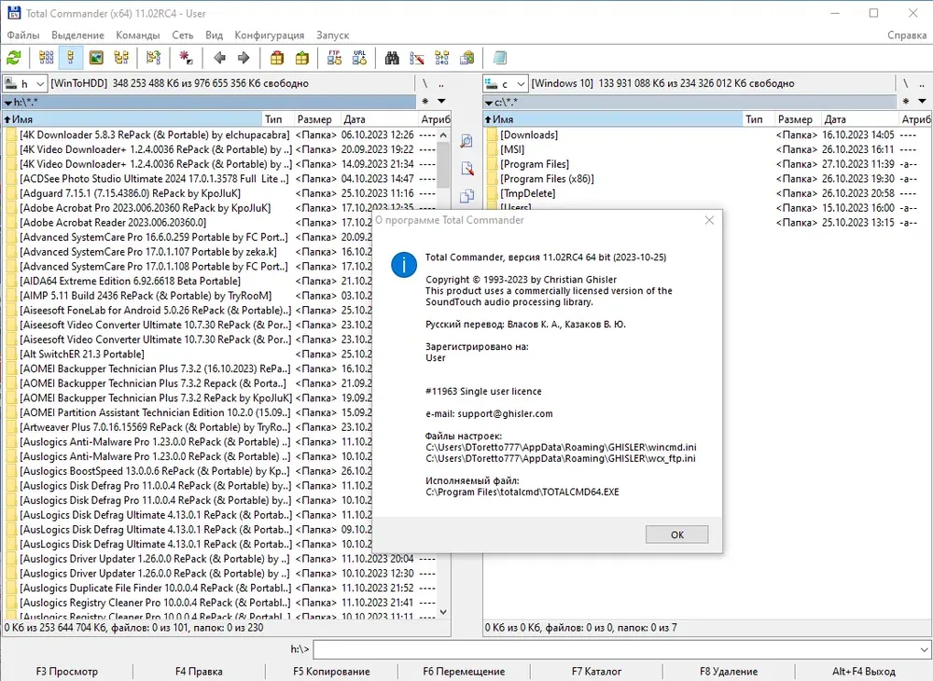Expand the command line history dropdown
The image size is (933, 681).
(x=924, y=649)
